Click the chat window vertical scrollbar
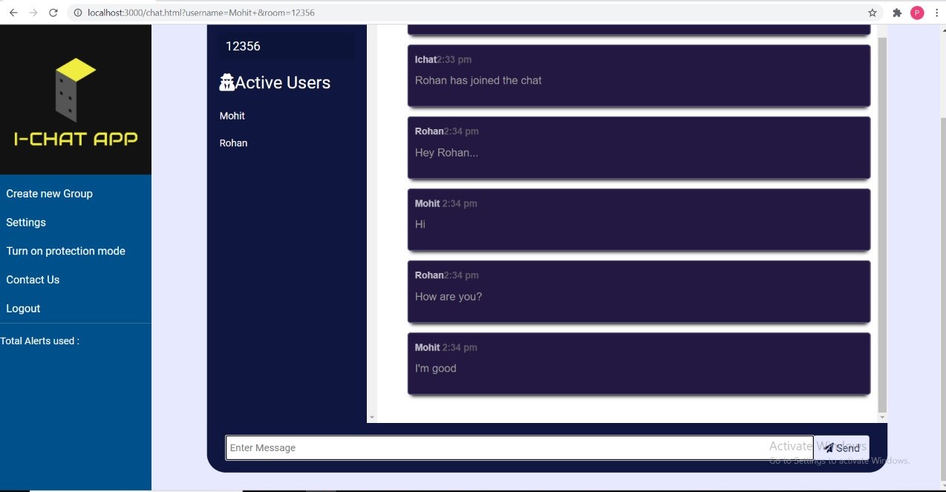Screen dimensions: 946x492 [882, 223]
